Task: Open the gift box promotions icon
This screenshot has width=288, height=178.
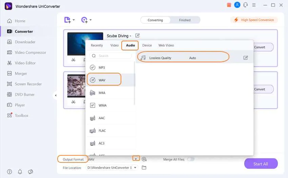Action: [x=229, y=5]
